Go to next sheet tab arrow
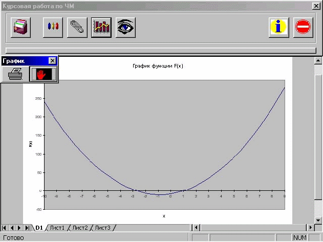The width and height of the screenshot is (323, 242). 19,228
